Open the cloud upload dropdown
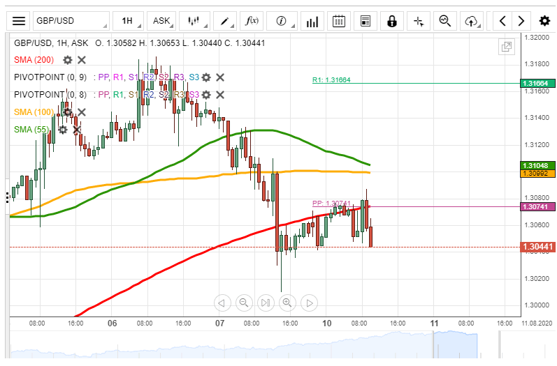The width and height of the screenshot is (557, 366). coord(472,21)
